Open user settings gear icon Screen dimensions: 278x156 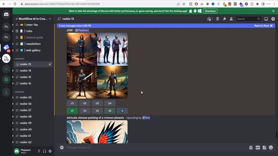[x=50, y=151]
